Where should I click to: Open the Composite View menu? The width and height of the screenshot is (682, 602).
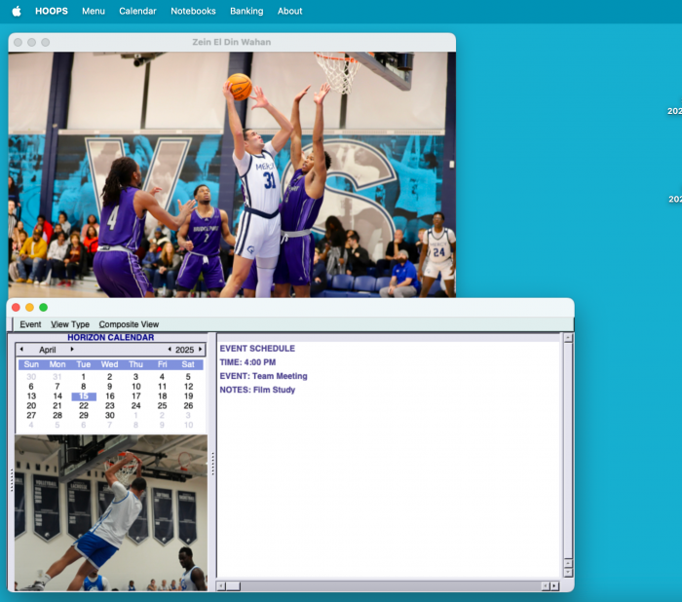tap(129, 324)
